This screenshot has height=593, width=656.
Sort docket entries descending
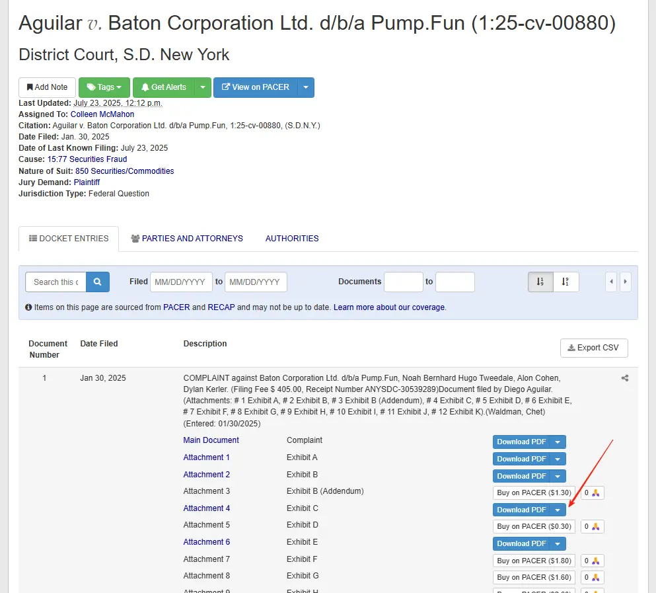566,282
